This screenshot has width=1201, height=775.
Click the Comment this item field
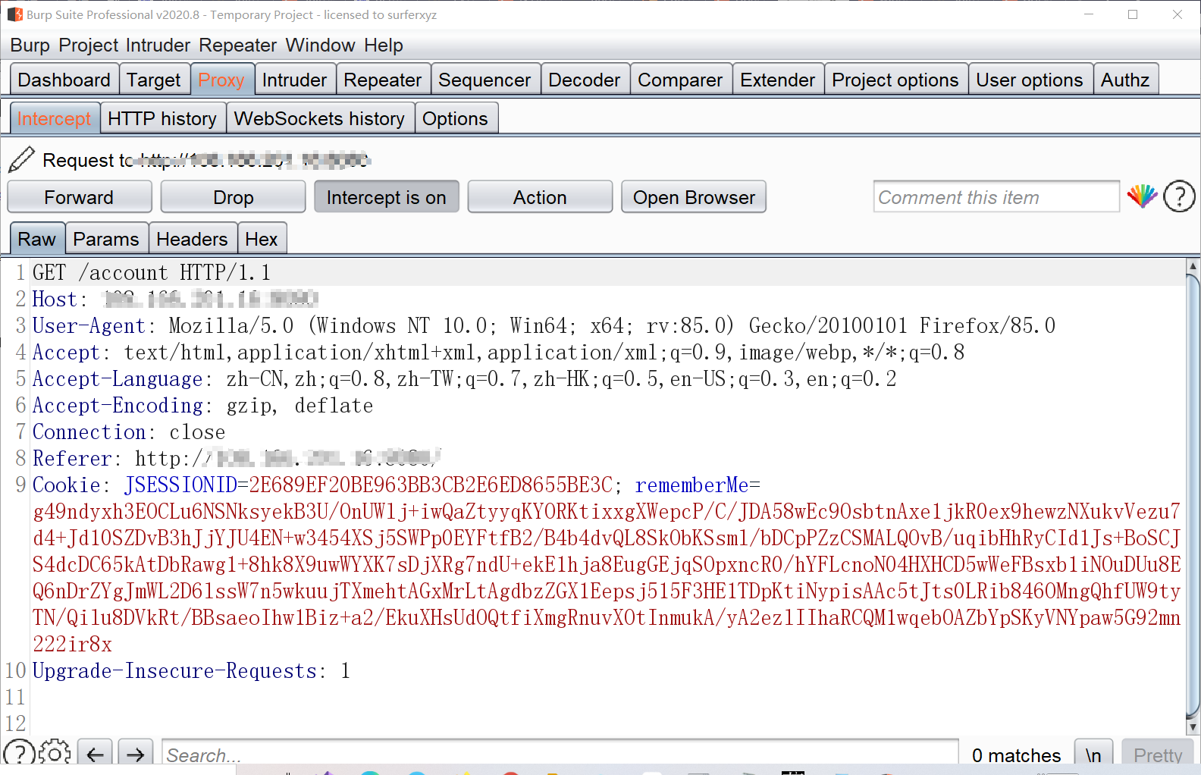click(x=996, y=197)
